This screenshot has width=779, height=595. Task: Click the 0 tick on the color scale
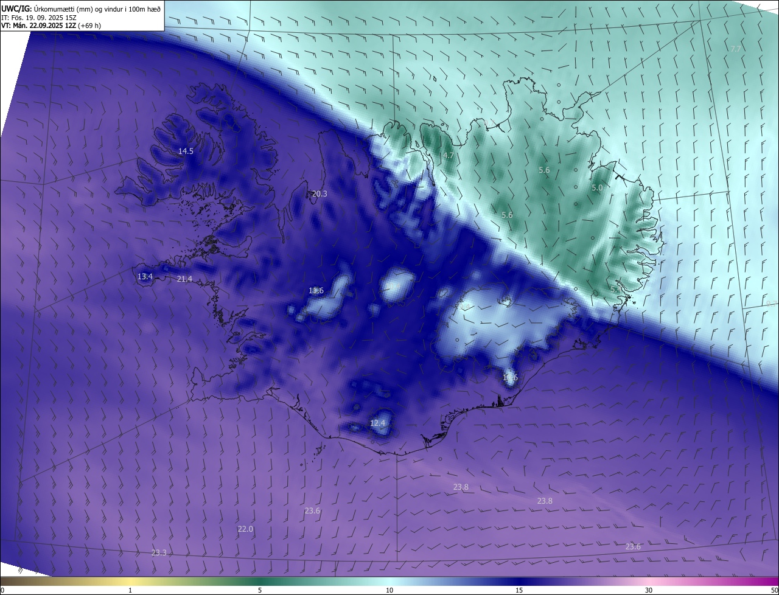pyautogui.click(x=2, y=590)
